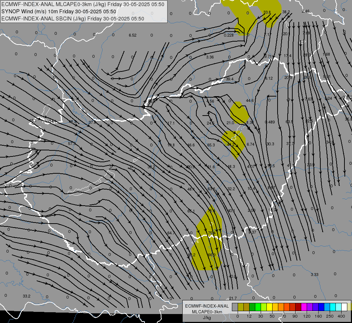
Task: Click the grid value 10.4
Action: (x=251, y=188)
